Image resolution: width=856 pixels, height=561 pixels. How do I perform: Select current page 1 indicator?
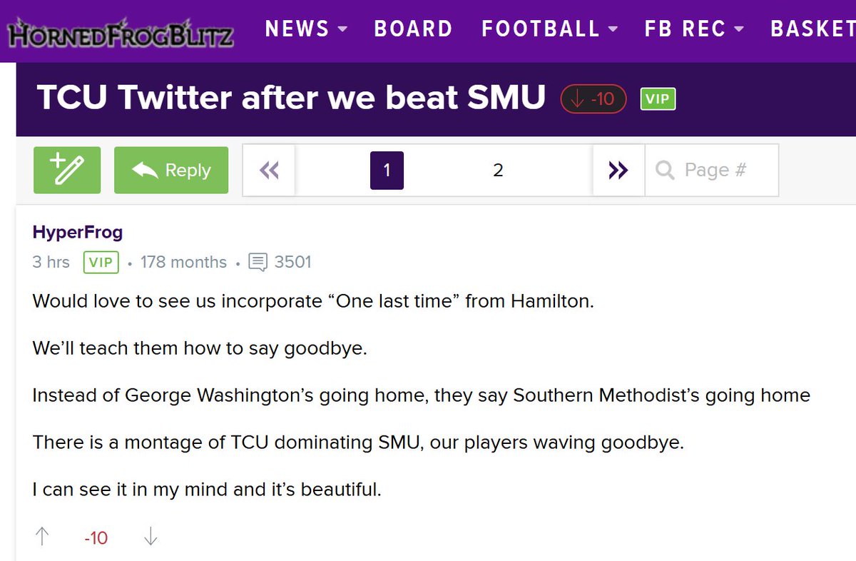click(x=387, y=170)
